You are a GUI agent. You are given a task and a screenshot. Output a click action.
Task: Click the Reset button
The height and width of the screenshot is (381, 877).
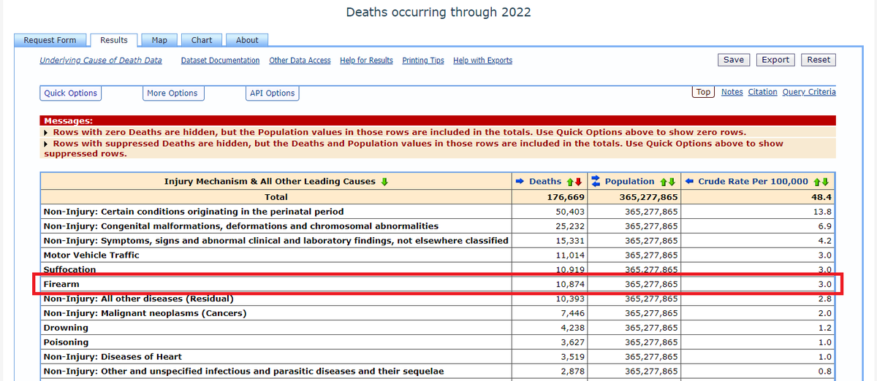819,60
